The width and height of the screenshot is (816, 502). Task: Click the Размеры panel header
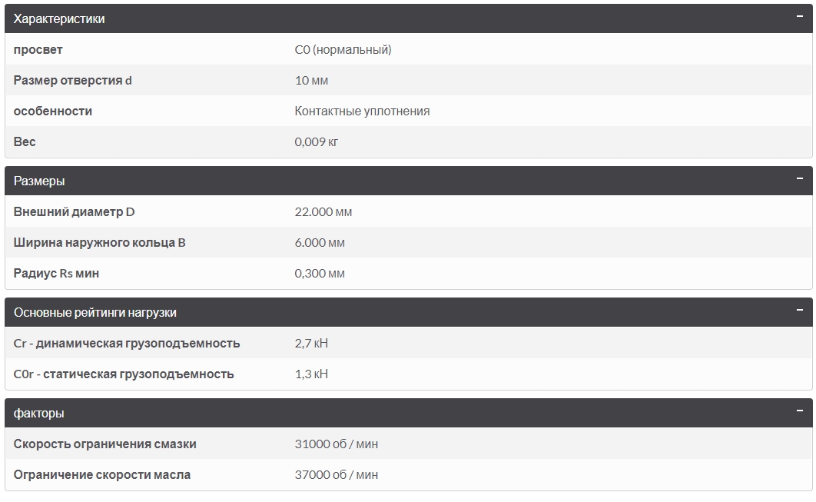pos(409,181)
